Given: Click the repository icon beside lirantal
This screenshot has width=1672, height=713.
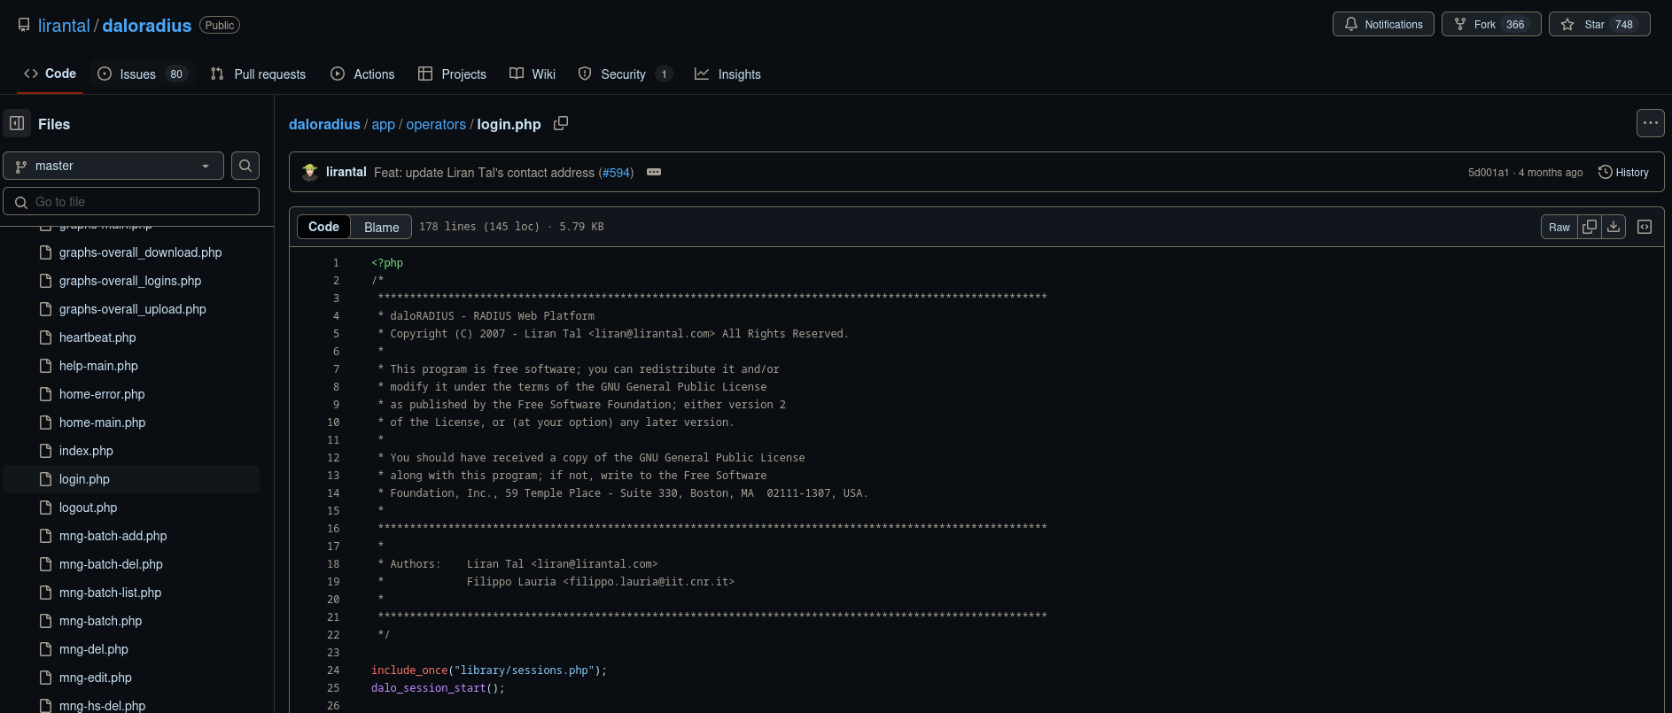Looking at the screenshot, I should click(x=24, y=26).
